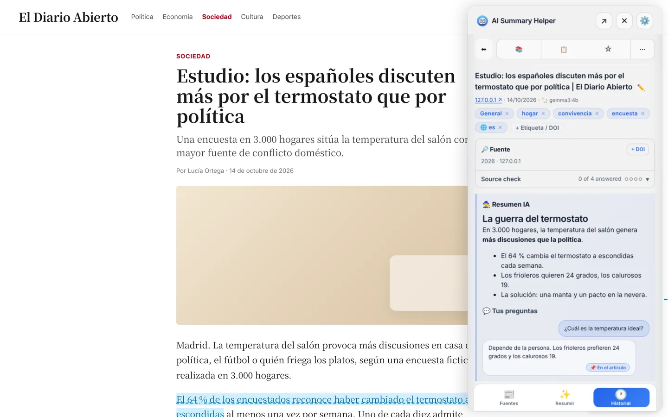
Task: Pop out the AI Summary Helper panel
Action: point(604,21)
